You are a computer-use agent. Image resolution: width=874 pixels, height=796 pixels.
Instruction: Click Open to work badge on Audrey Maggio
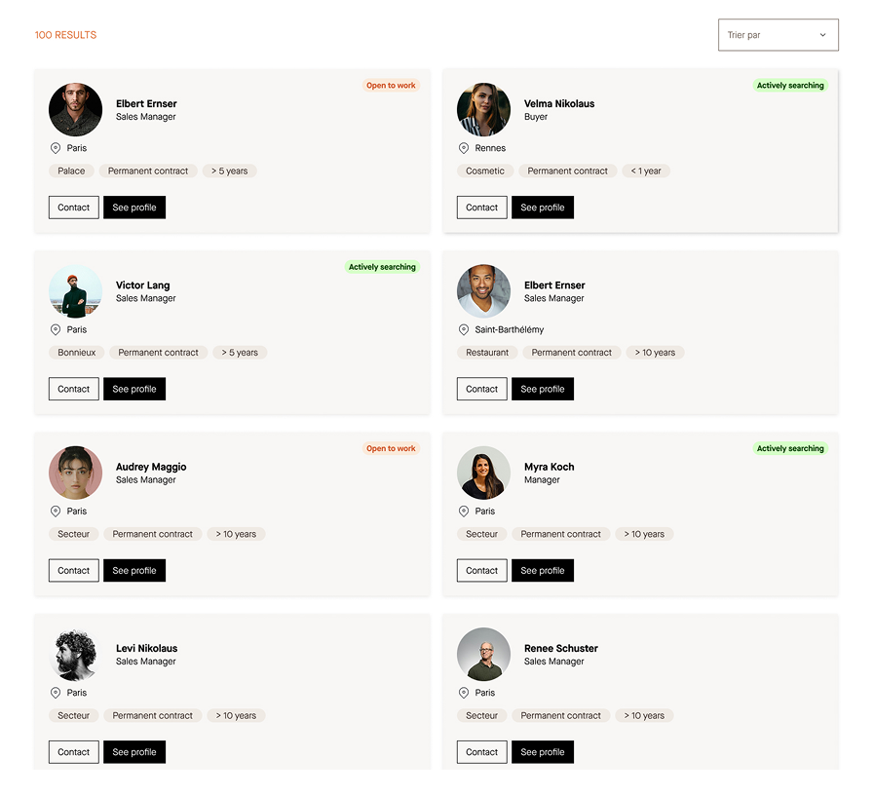[391, 449]
